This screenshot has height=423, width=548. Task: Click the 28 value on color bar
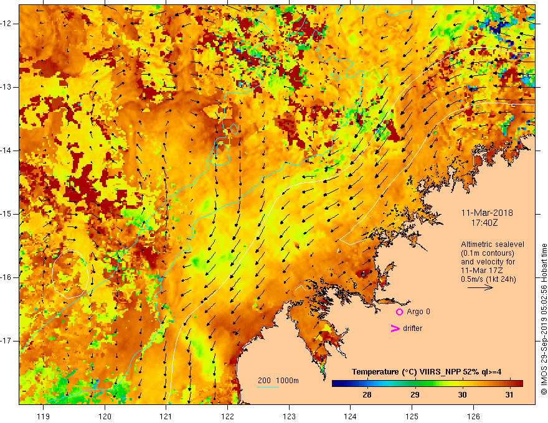(367, 395)
